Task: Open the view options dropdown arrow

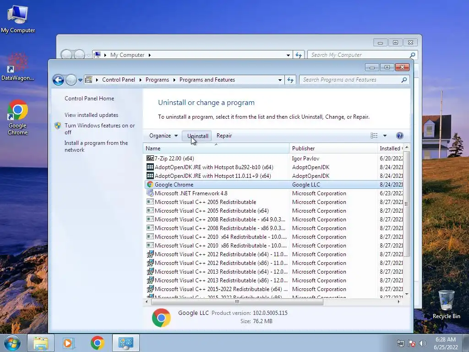Action: (385, 136)
